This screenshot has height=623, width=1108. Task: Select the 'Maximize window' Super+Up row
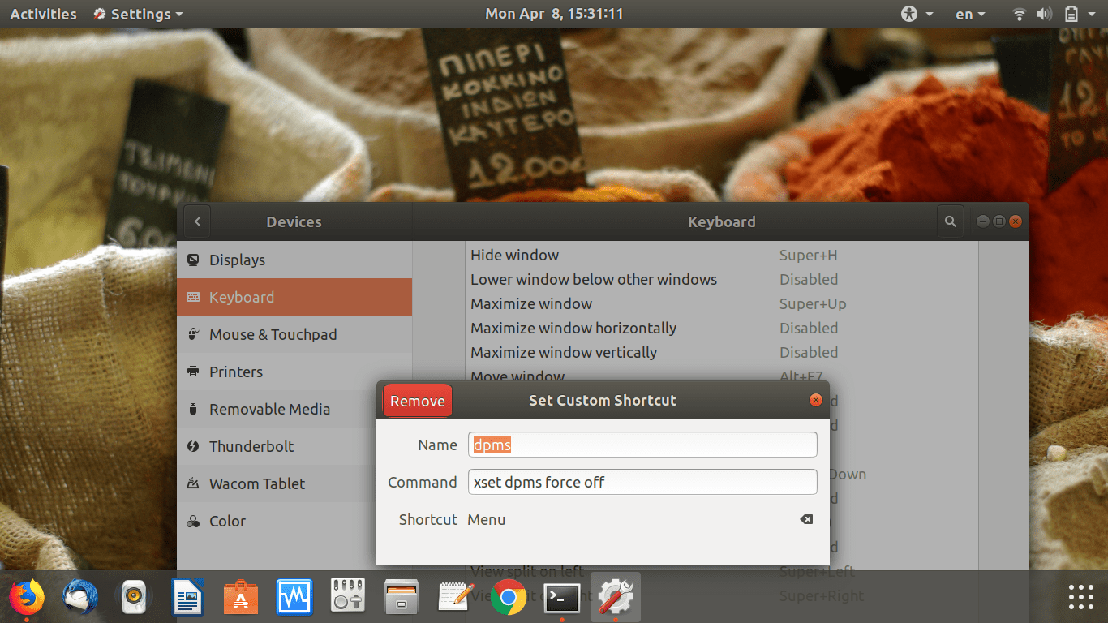click(x=722, y=303)
